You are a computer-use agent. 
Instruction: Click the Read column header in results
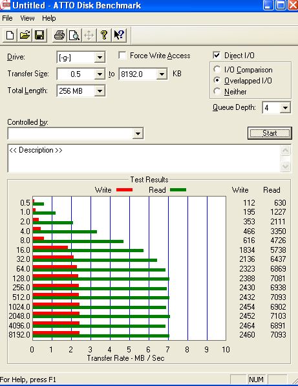tap(271, 190)
